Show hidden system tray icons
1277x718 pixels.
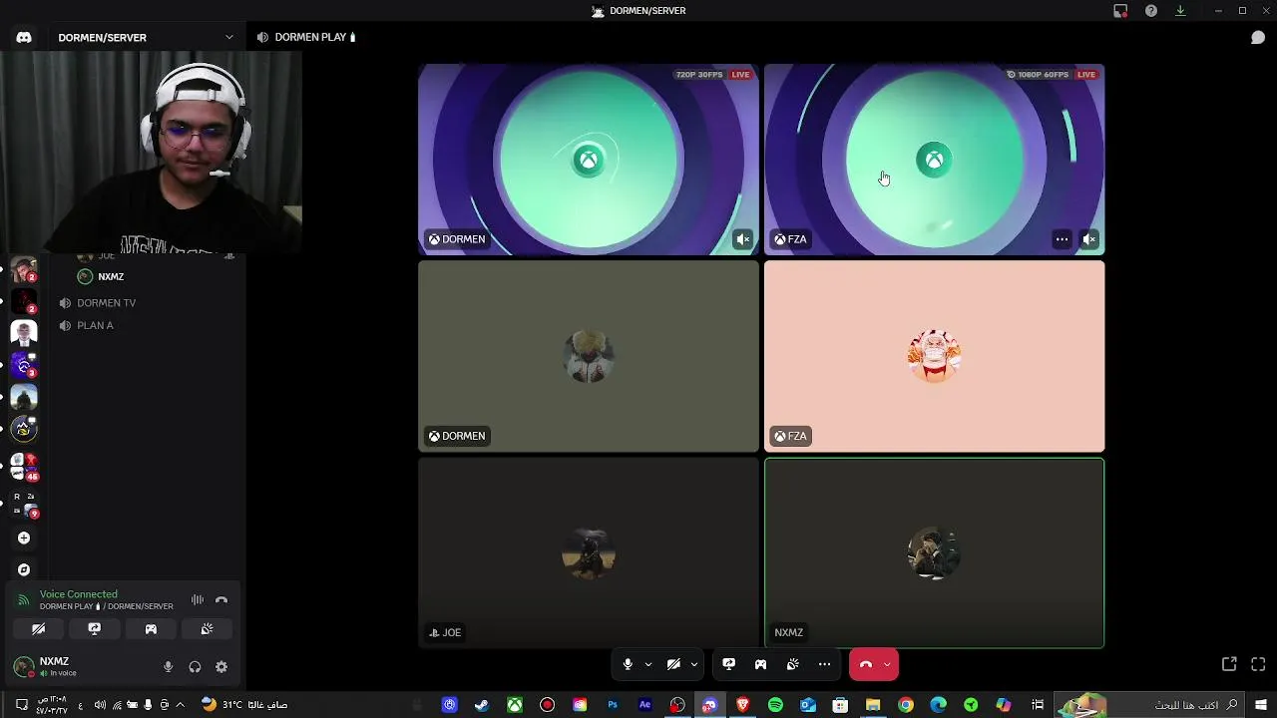click(x=180, y=705)
